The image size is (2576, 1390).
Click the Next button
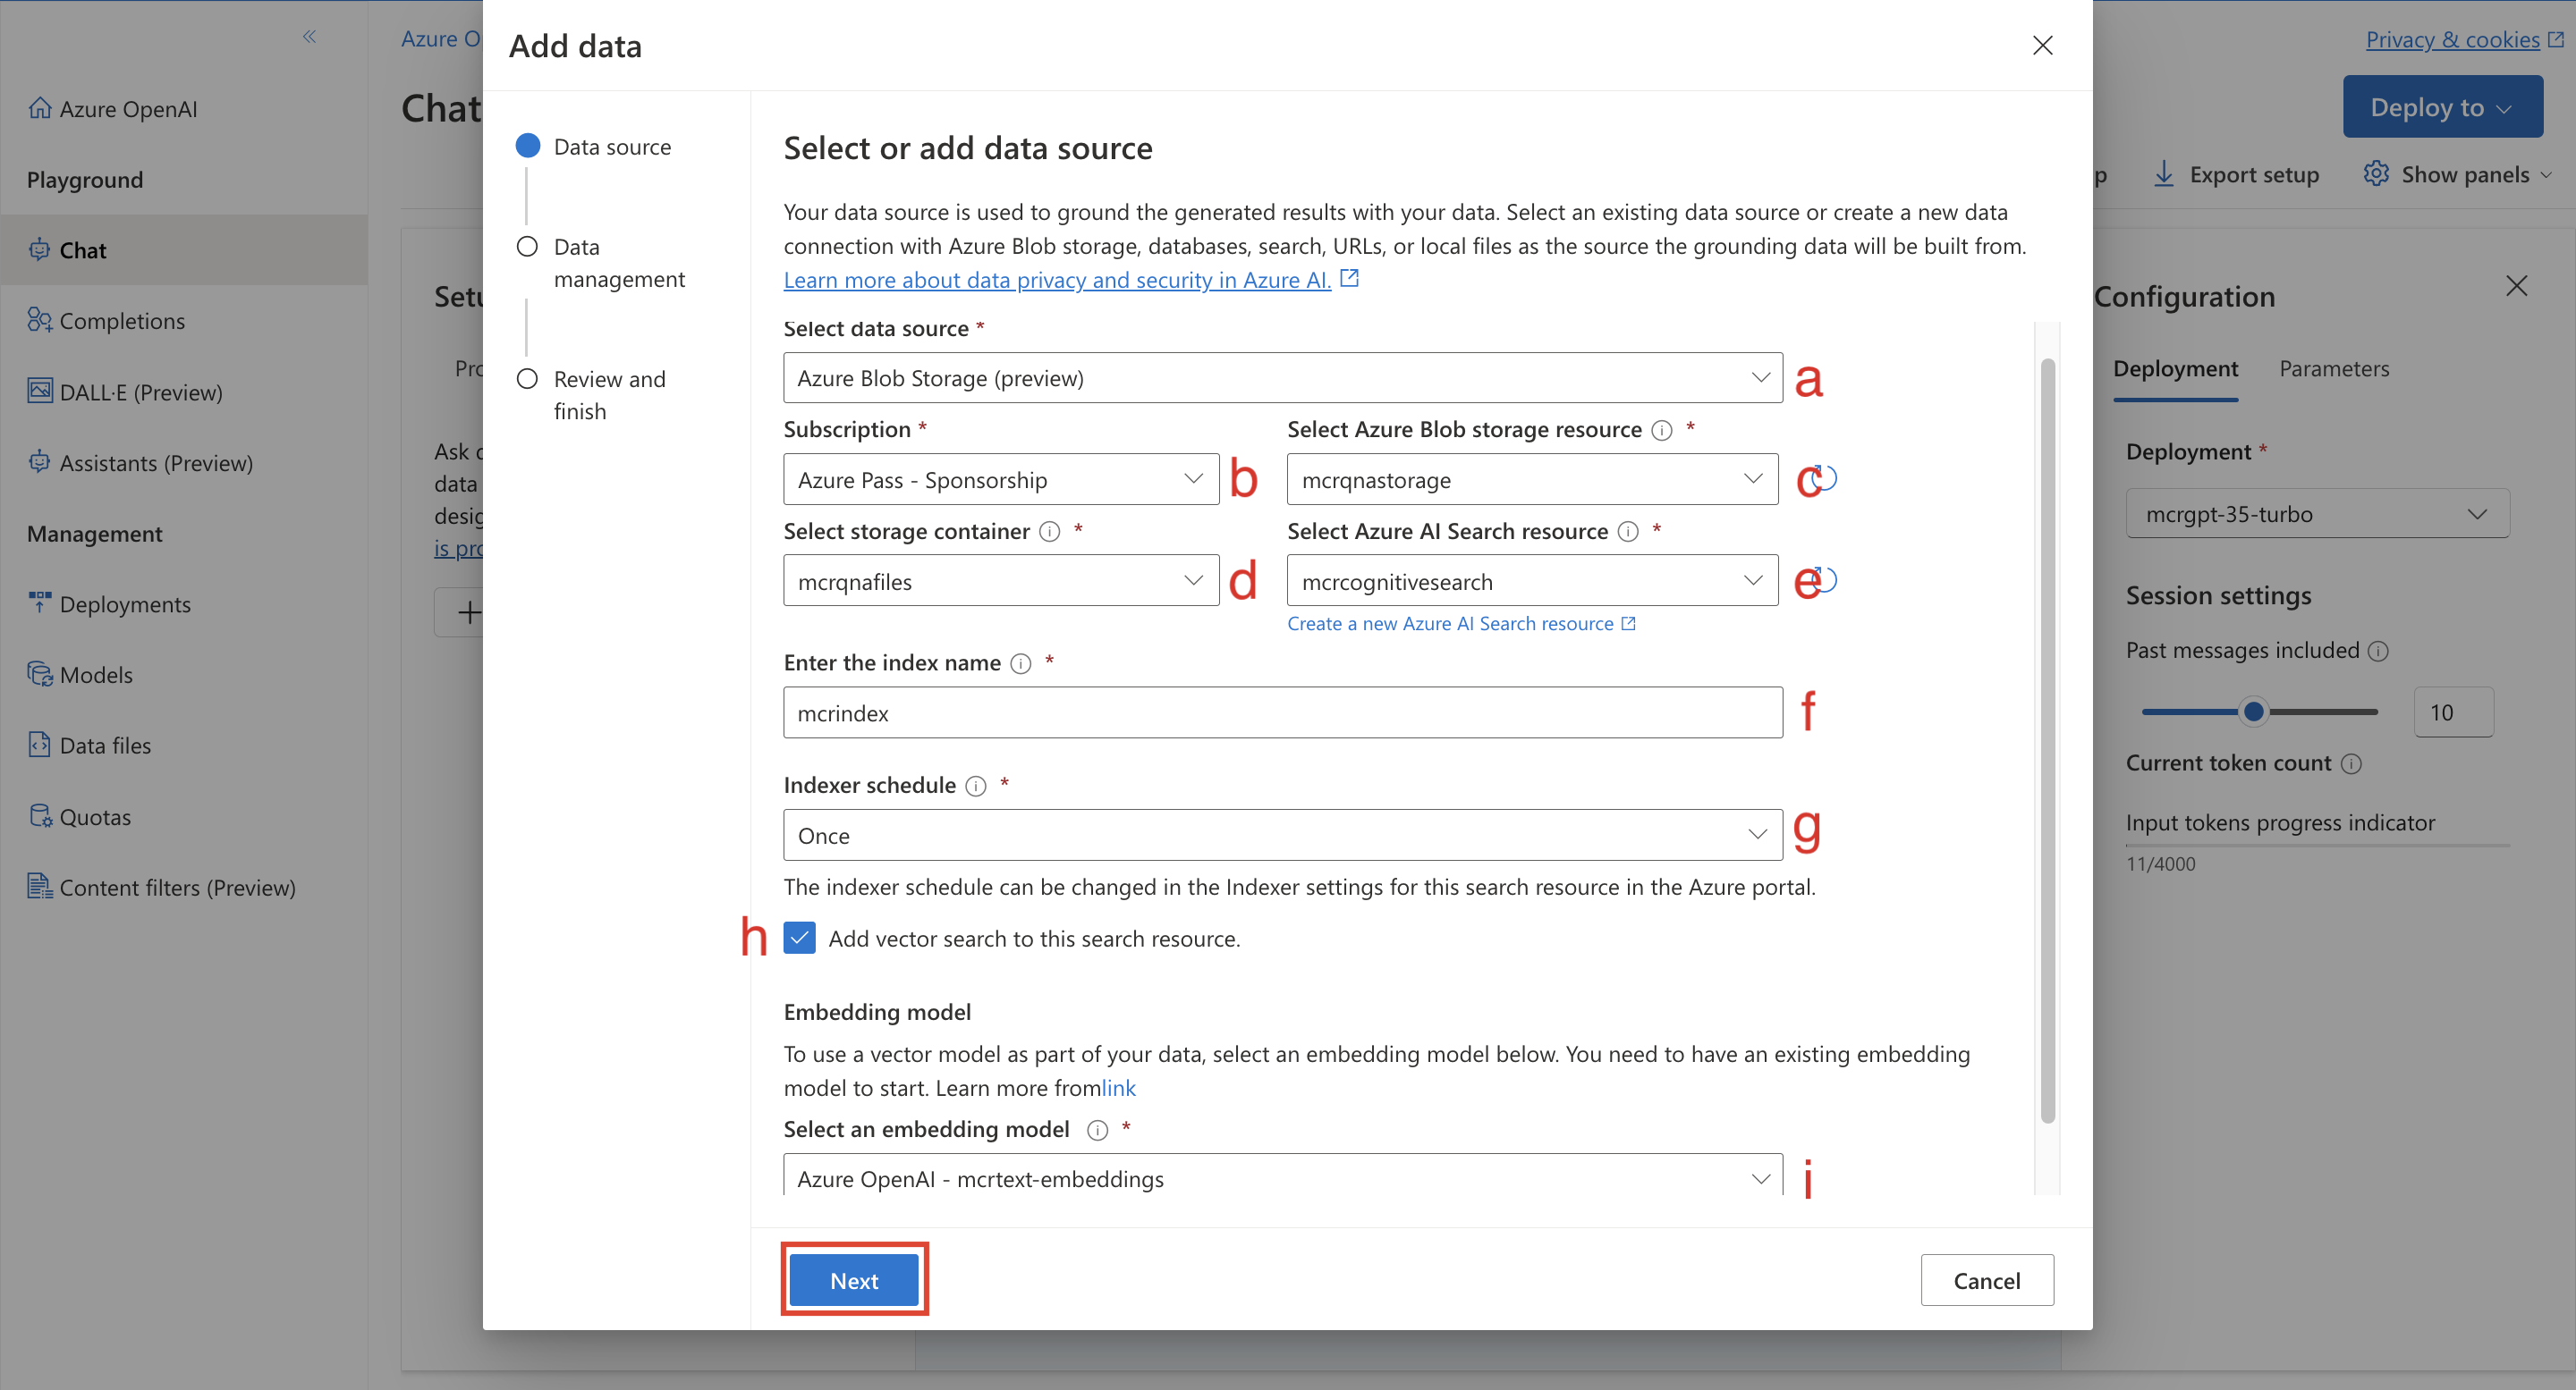pyautogui.click(x=854, y=1281)
